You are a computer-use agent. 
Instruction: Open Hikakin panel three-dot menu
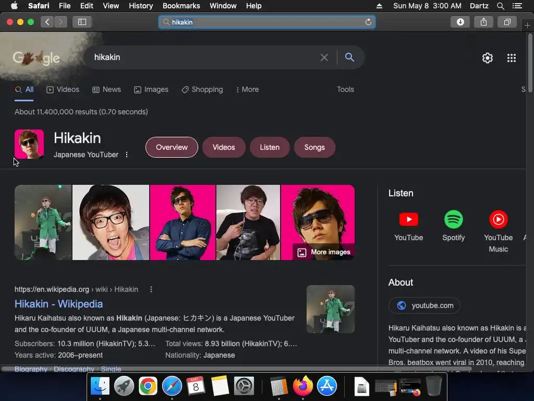[127, 155]
